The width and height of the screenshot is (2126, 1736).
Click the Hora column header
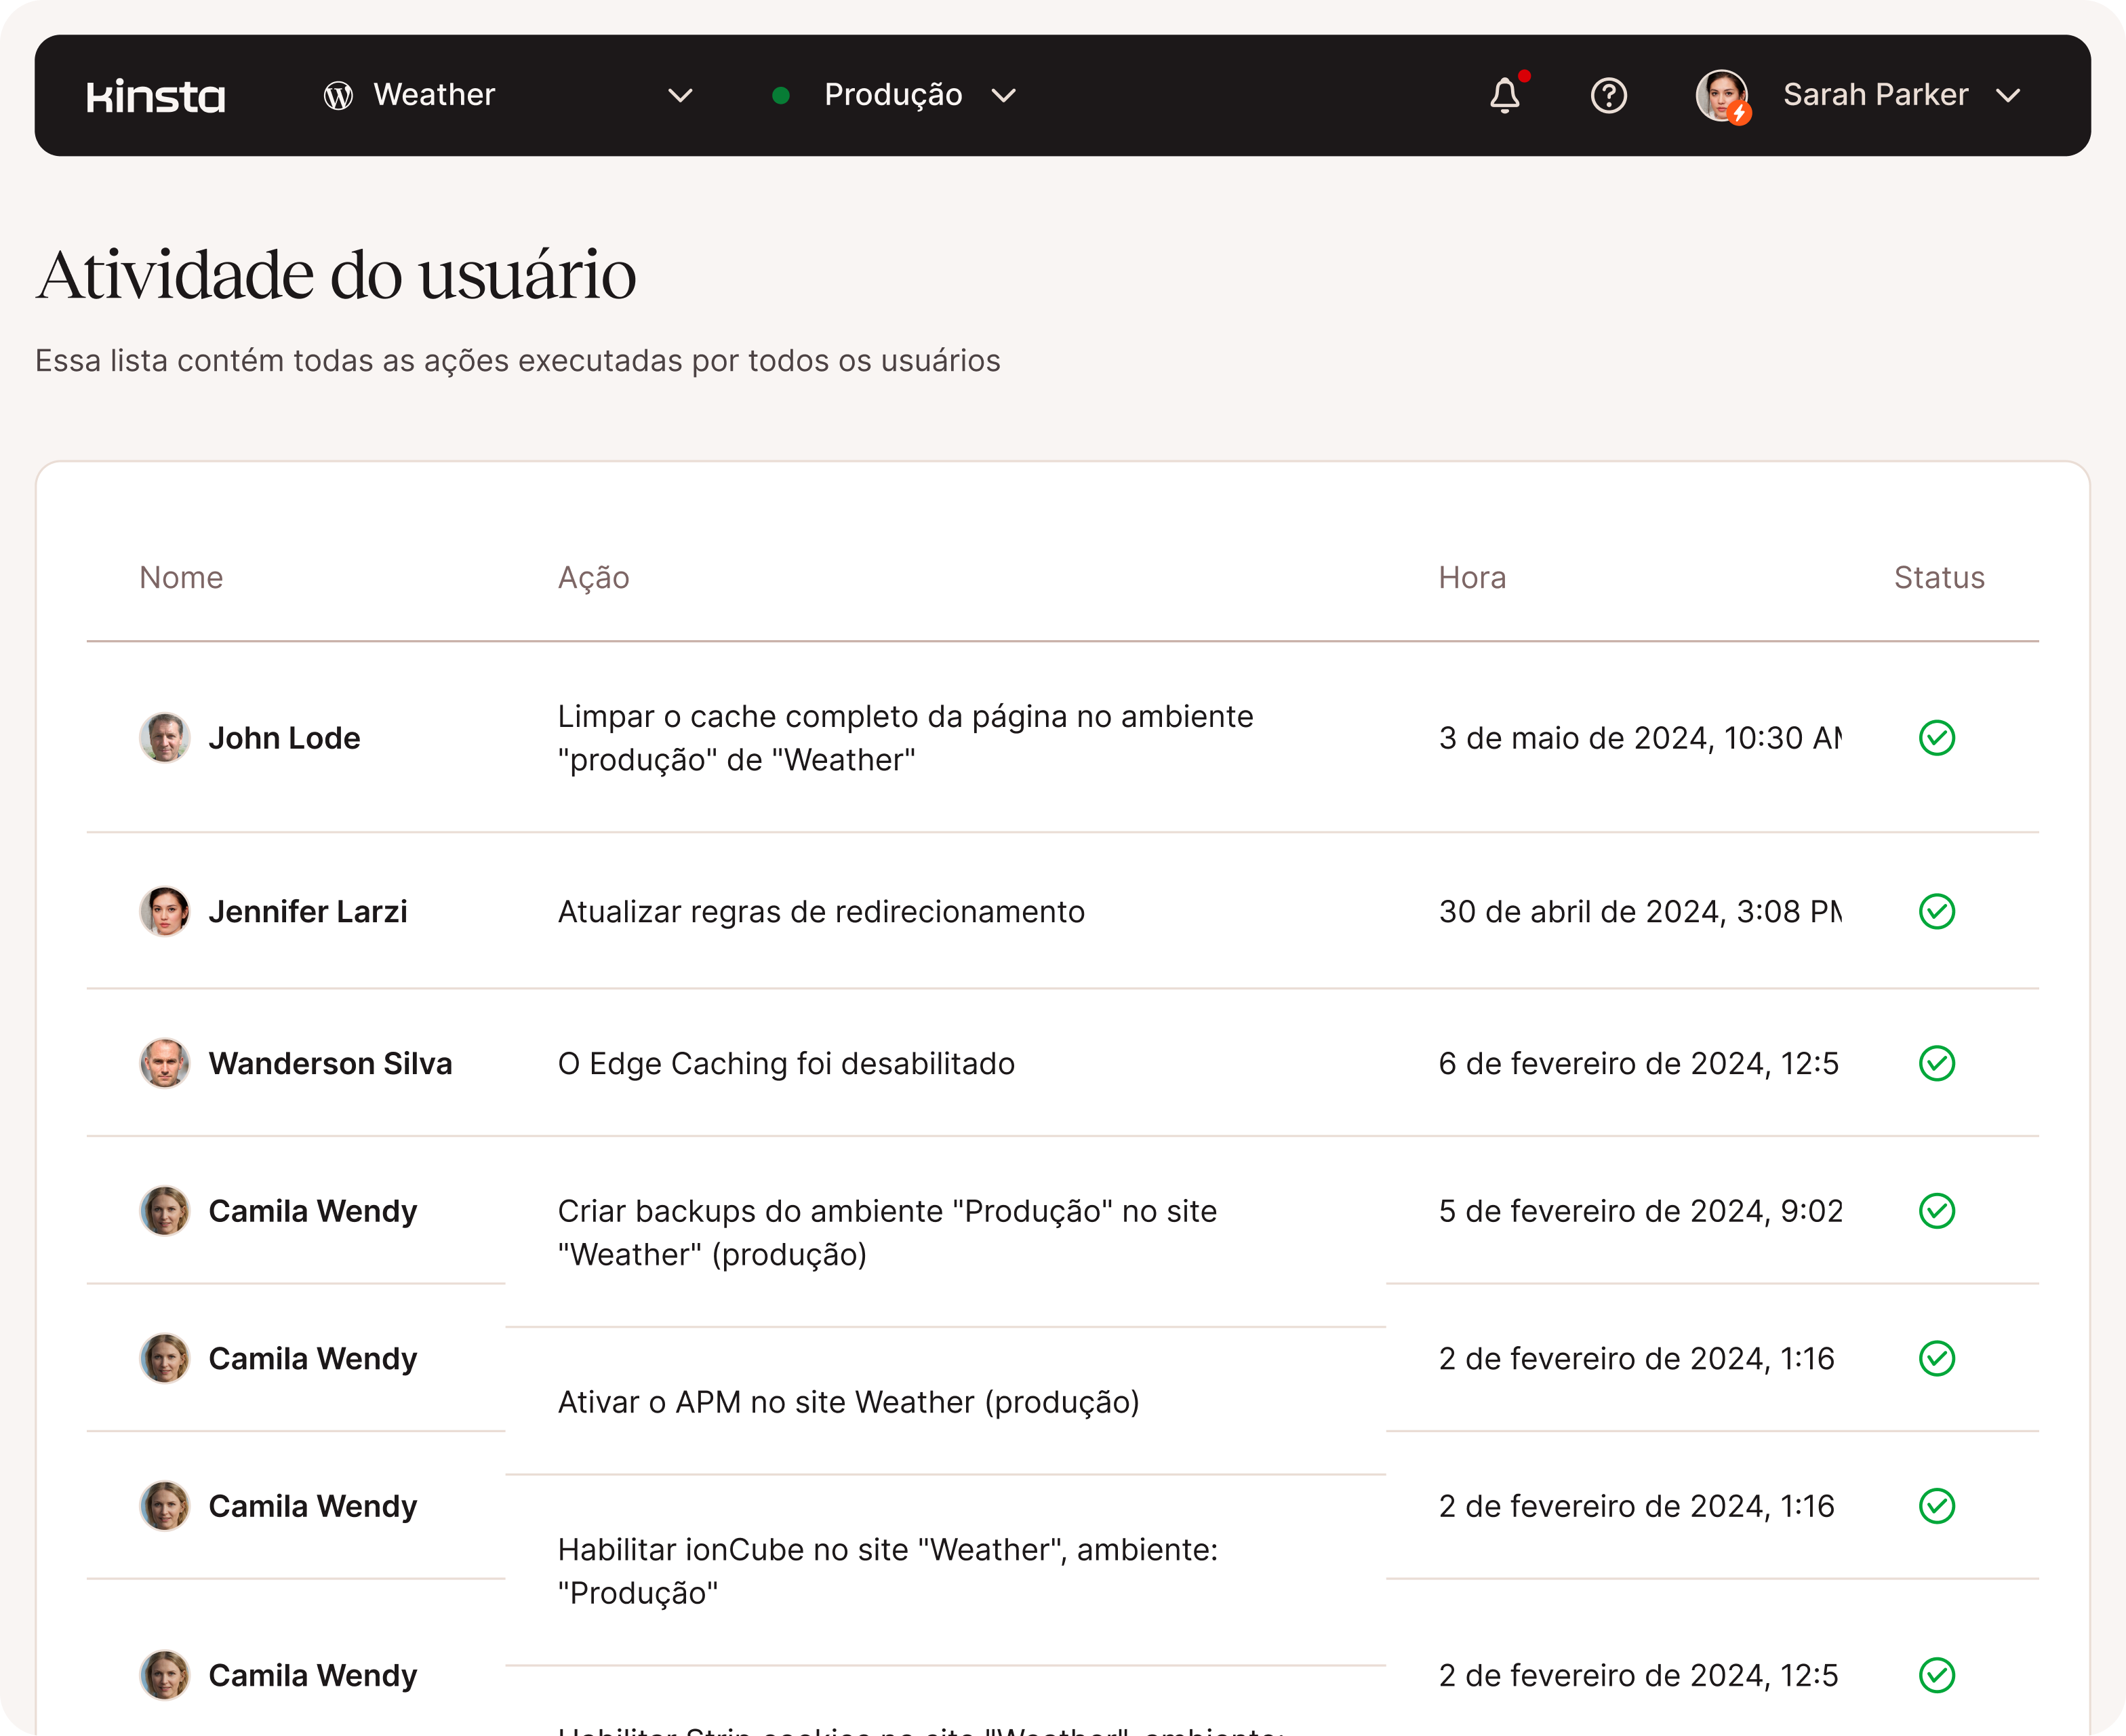[1471, 577]
